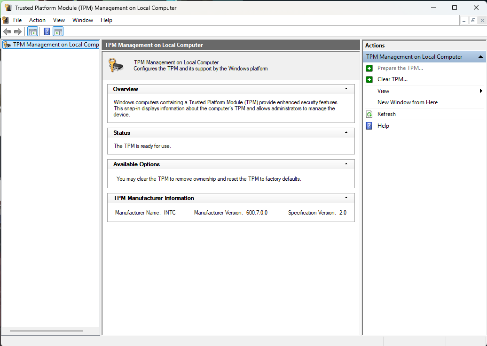The height and width of the screenshot is (346, 487).
Task: Click 'Configures the TPM and its support' subtitle
Action: [201, 69]
